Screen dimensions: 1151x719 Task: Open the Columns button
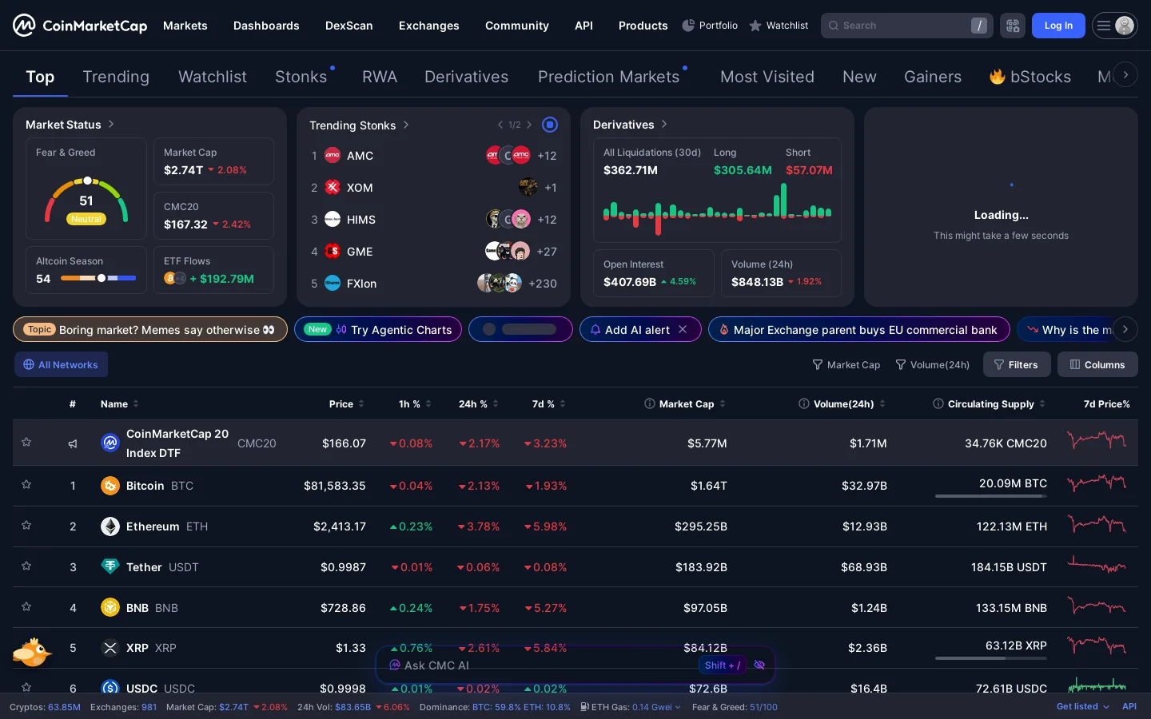pyautogui.click(x=1097, y=365)
